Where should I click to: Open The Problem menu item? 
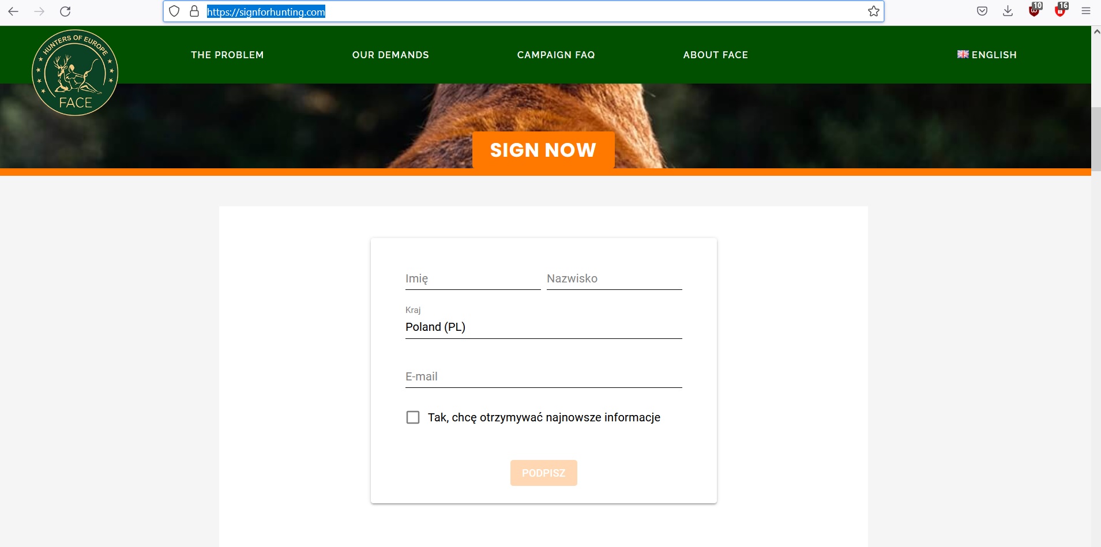227,55
